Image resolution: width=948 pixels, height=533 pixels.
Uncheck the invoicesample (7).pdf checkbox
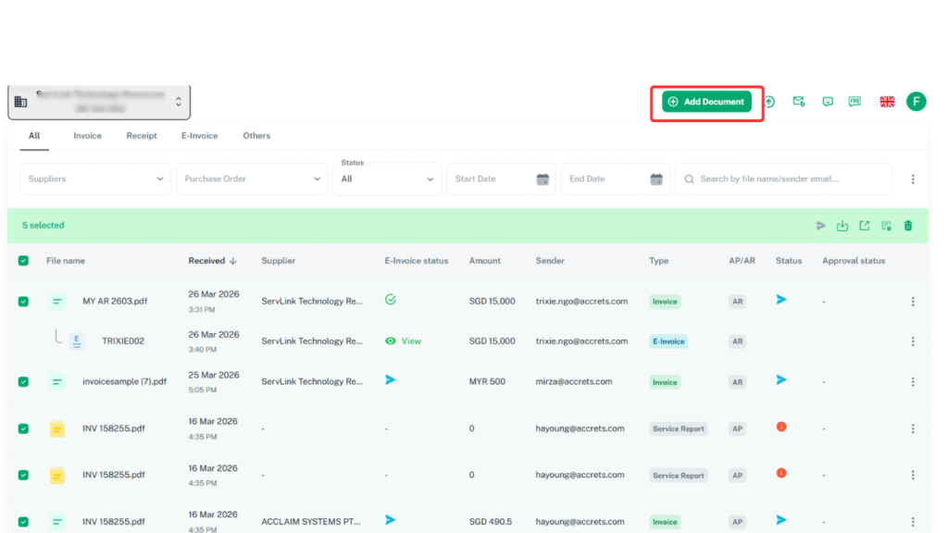click(23, 381)
